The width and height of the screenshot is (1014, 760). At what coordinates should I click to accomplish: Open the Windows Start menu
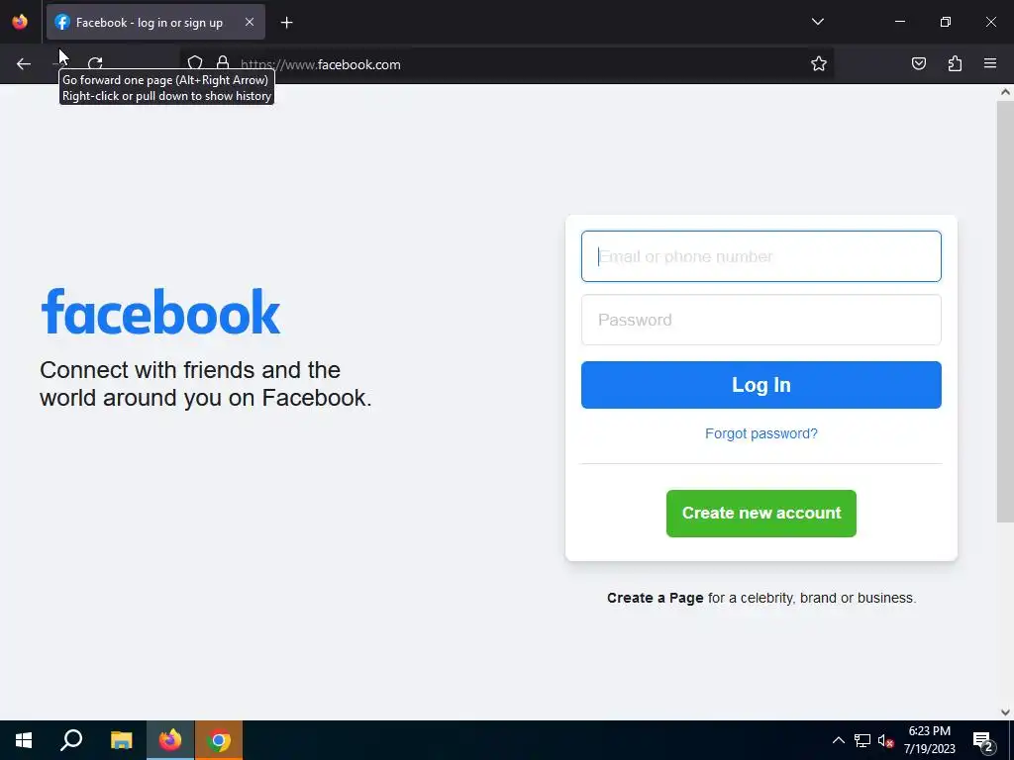coord(24,740)
